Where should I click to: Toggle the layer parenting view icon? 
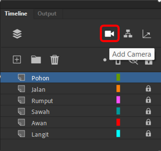[128, 34]
